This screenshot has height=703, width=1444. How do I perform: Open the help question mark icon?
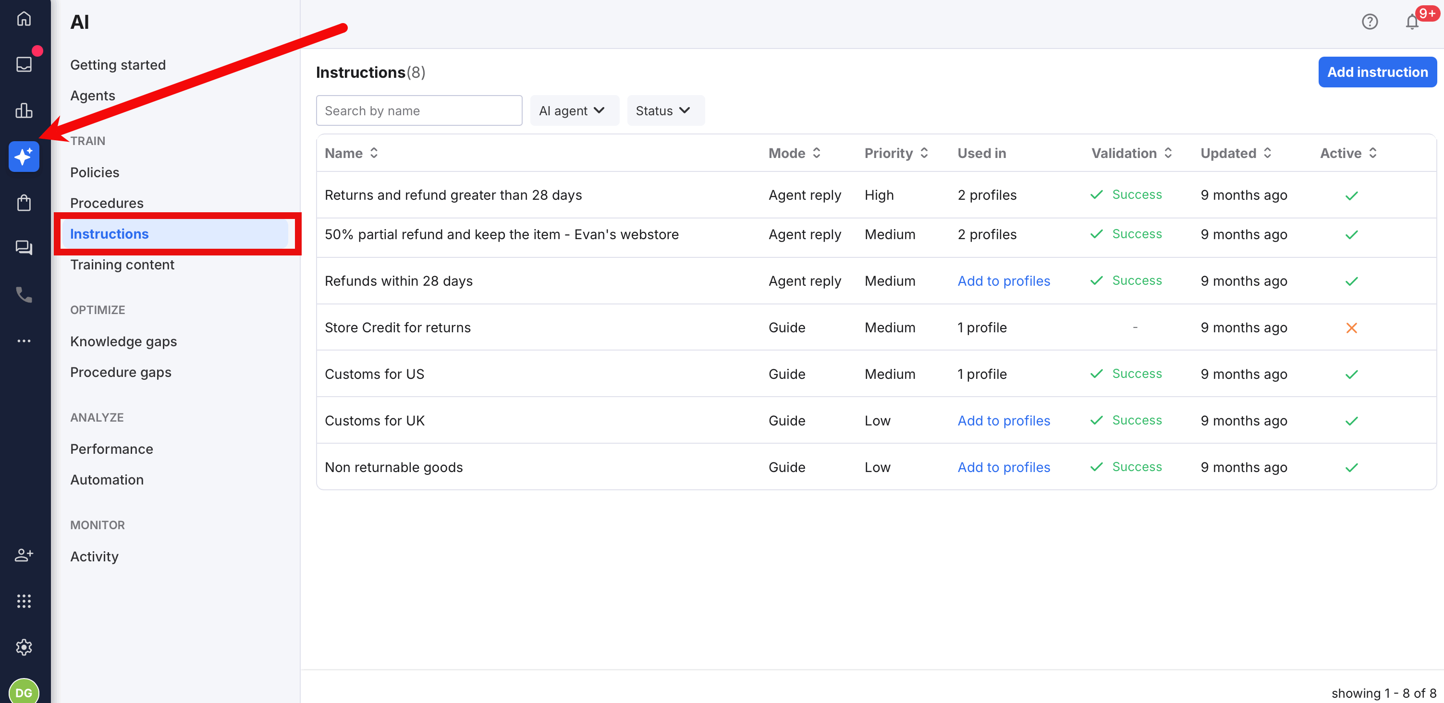coord(1370,22)
